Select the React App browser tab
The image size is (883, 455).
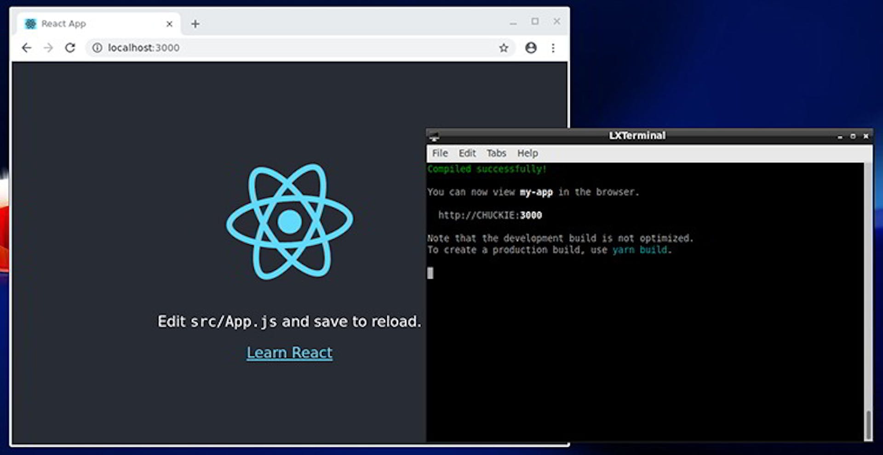[x=99, y=24]
